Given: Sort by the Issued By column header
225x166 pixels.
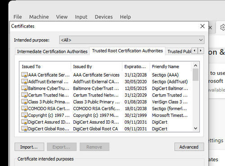Looking at the screenshot, I should (96, 66).
